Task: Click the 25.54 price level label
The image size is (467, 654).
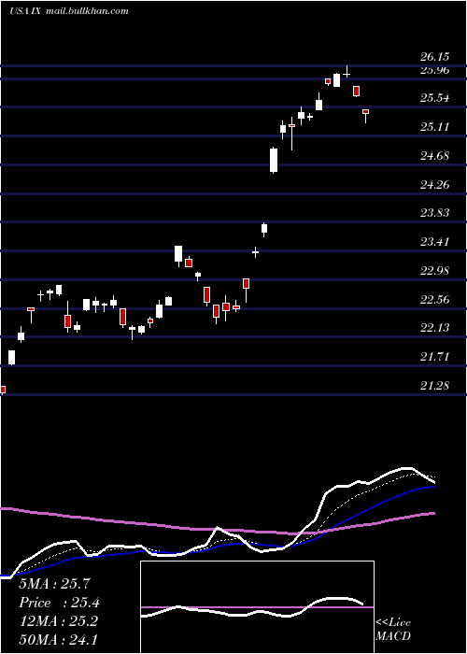Action: 435,98
